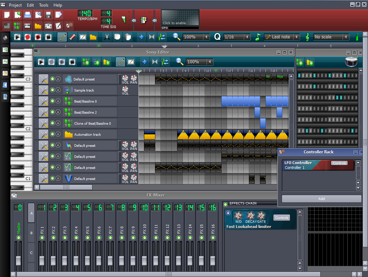This screenshot has width=368, height=277.
Task: Open the Project menu
Action: (x=15, y=5)
